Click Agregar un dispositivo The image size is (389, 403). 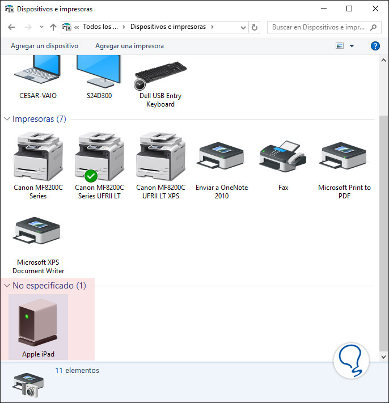(44, 46)
